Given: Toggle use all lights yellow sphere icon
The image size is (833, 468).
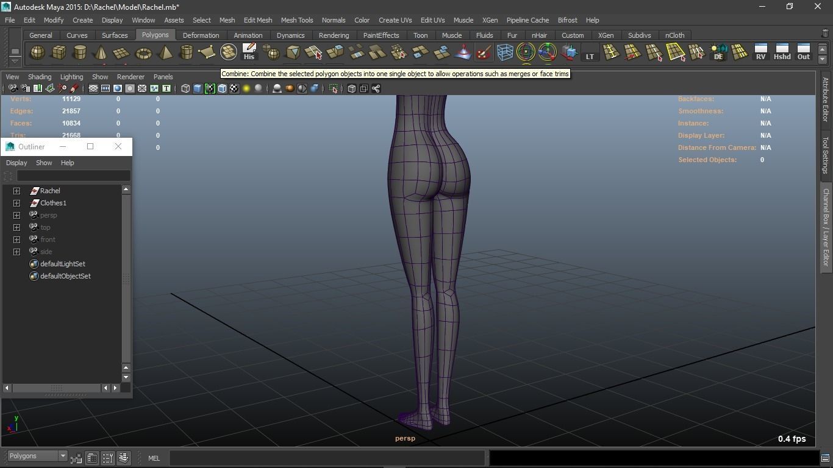Looking at the screenshot, I should tap(246, 89).
